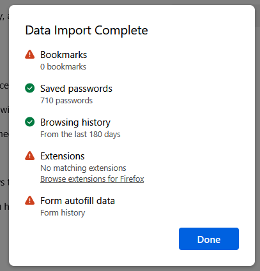Image resolution: width=260 pixels, height=271 pixels.
Task: Select the Data Import Complete heading
Action: [x=86, y=31]
